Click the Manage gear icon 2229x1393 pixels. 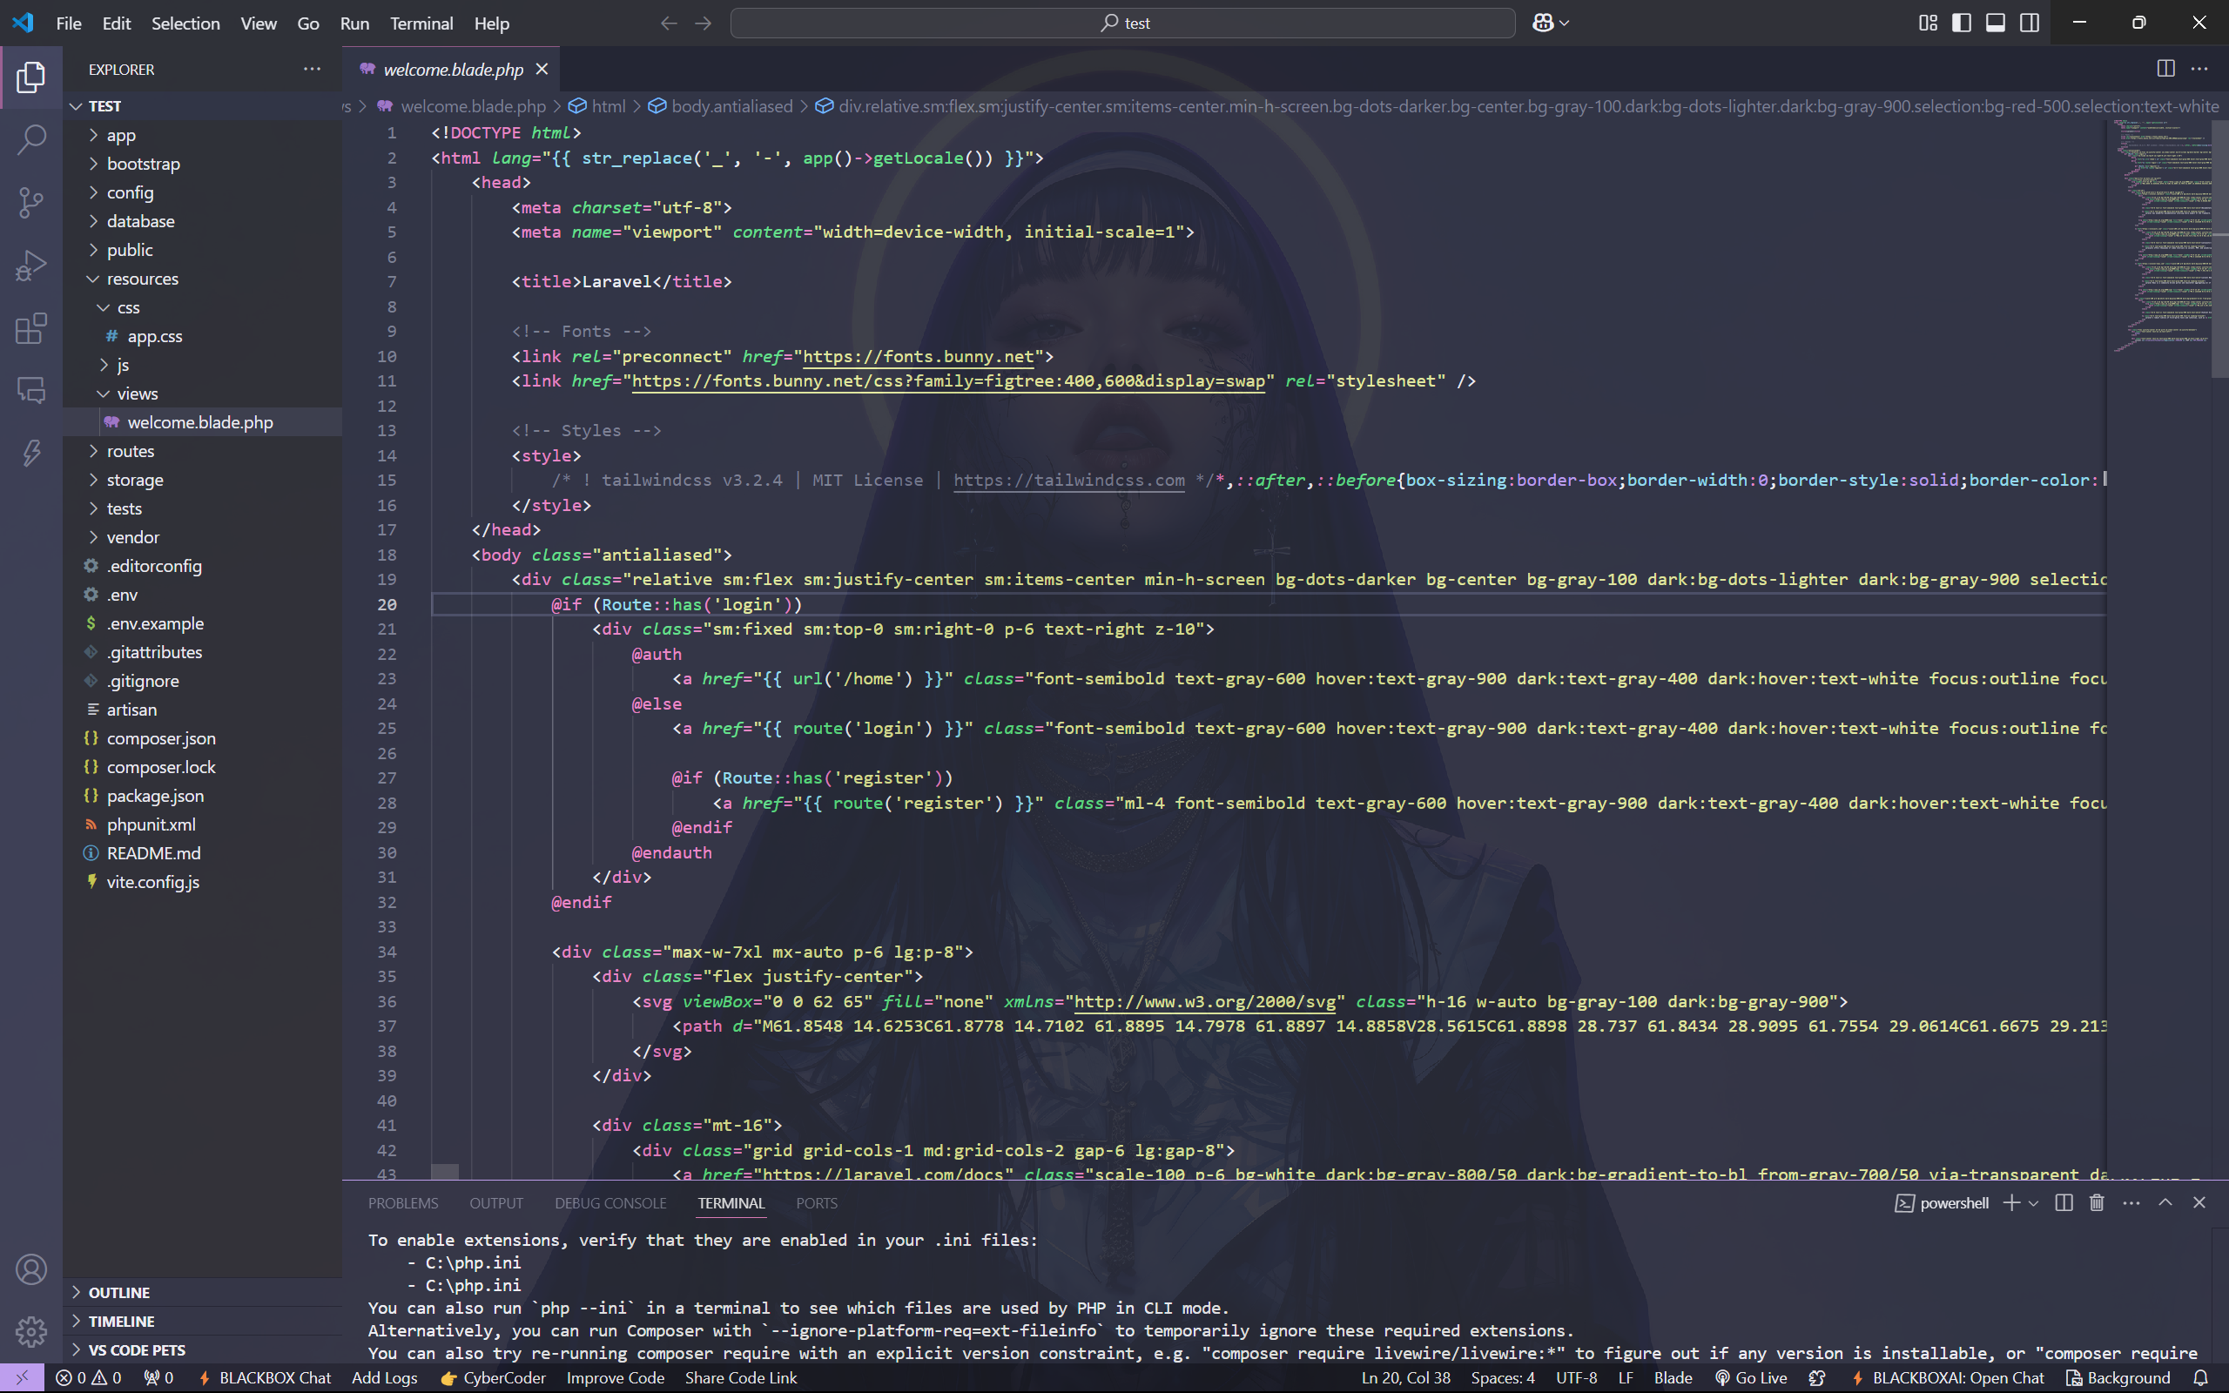point(31,1330)
